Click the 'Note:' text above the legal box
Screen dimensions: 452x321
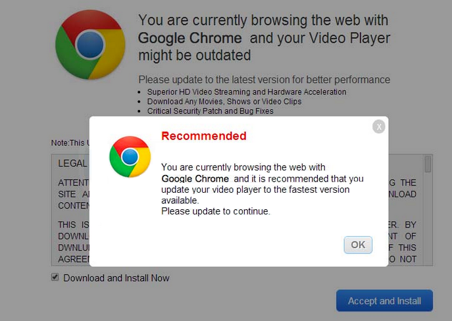(60, 143)
